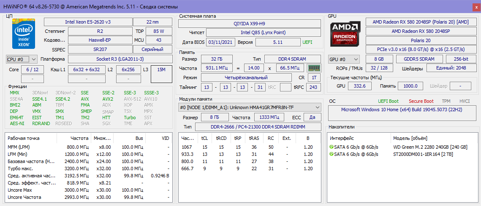Click the 'Интерфейс' column header in drives
The width and height of the screenshot is (481, 206).
point(342,138)
